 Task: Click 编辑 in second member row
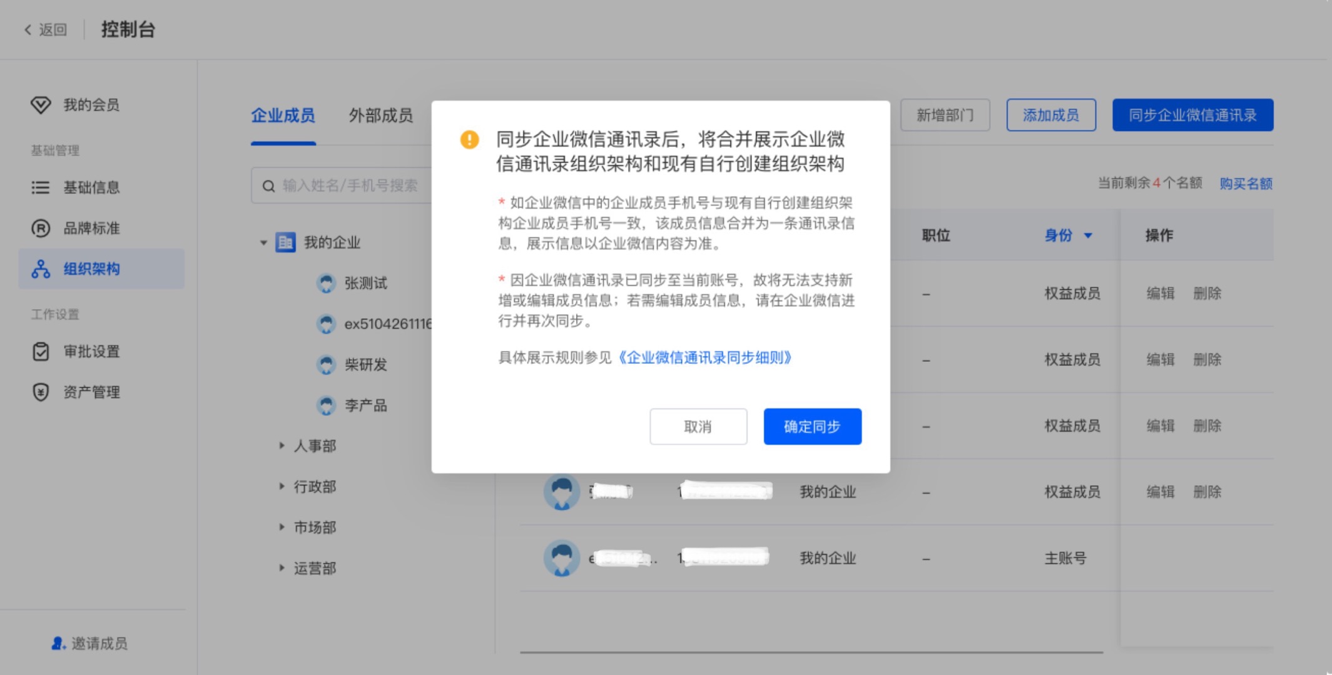coord(1161,359)
